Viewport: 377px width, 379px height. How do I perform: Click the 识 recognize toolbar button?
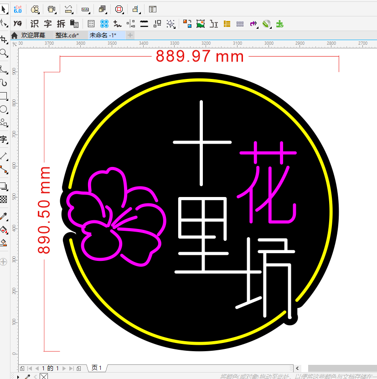pos(34,24)
